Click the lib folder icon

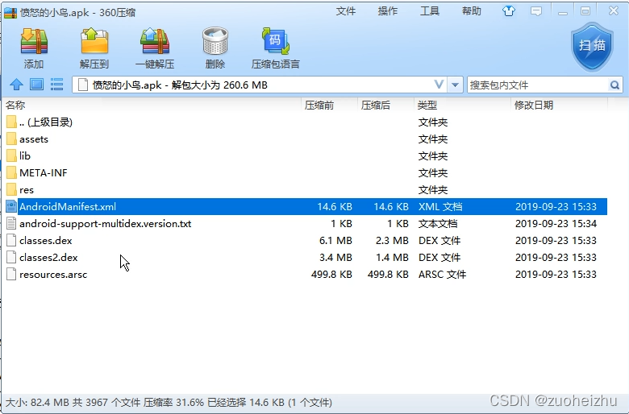coord(11,156)
